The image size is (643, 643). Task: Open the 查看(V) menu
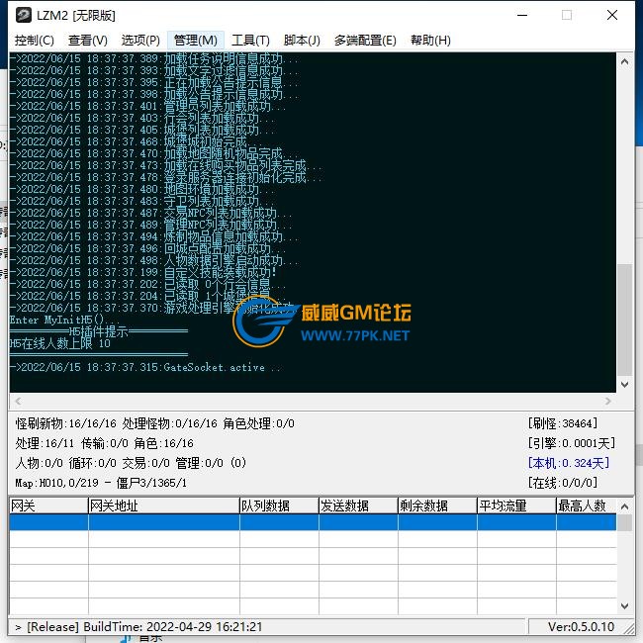coord(88,41)
